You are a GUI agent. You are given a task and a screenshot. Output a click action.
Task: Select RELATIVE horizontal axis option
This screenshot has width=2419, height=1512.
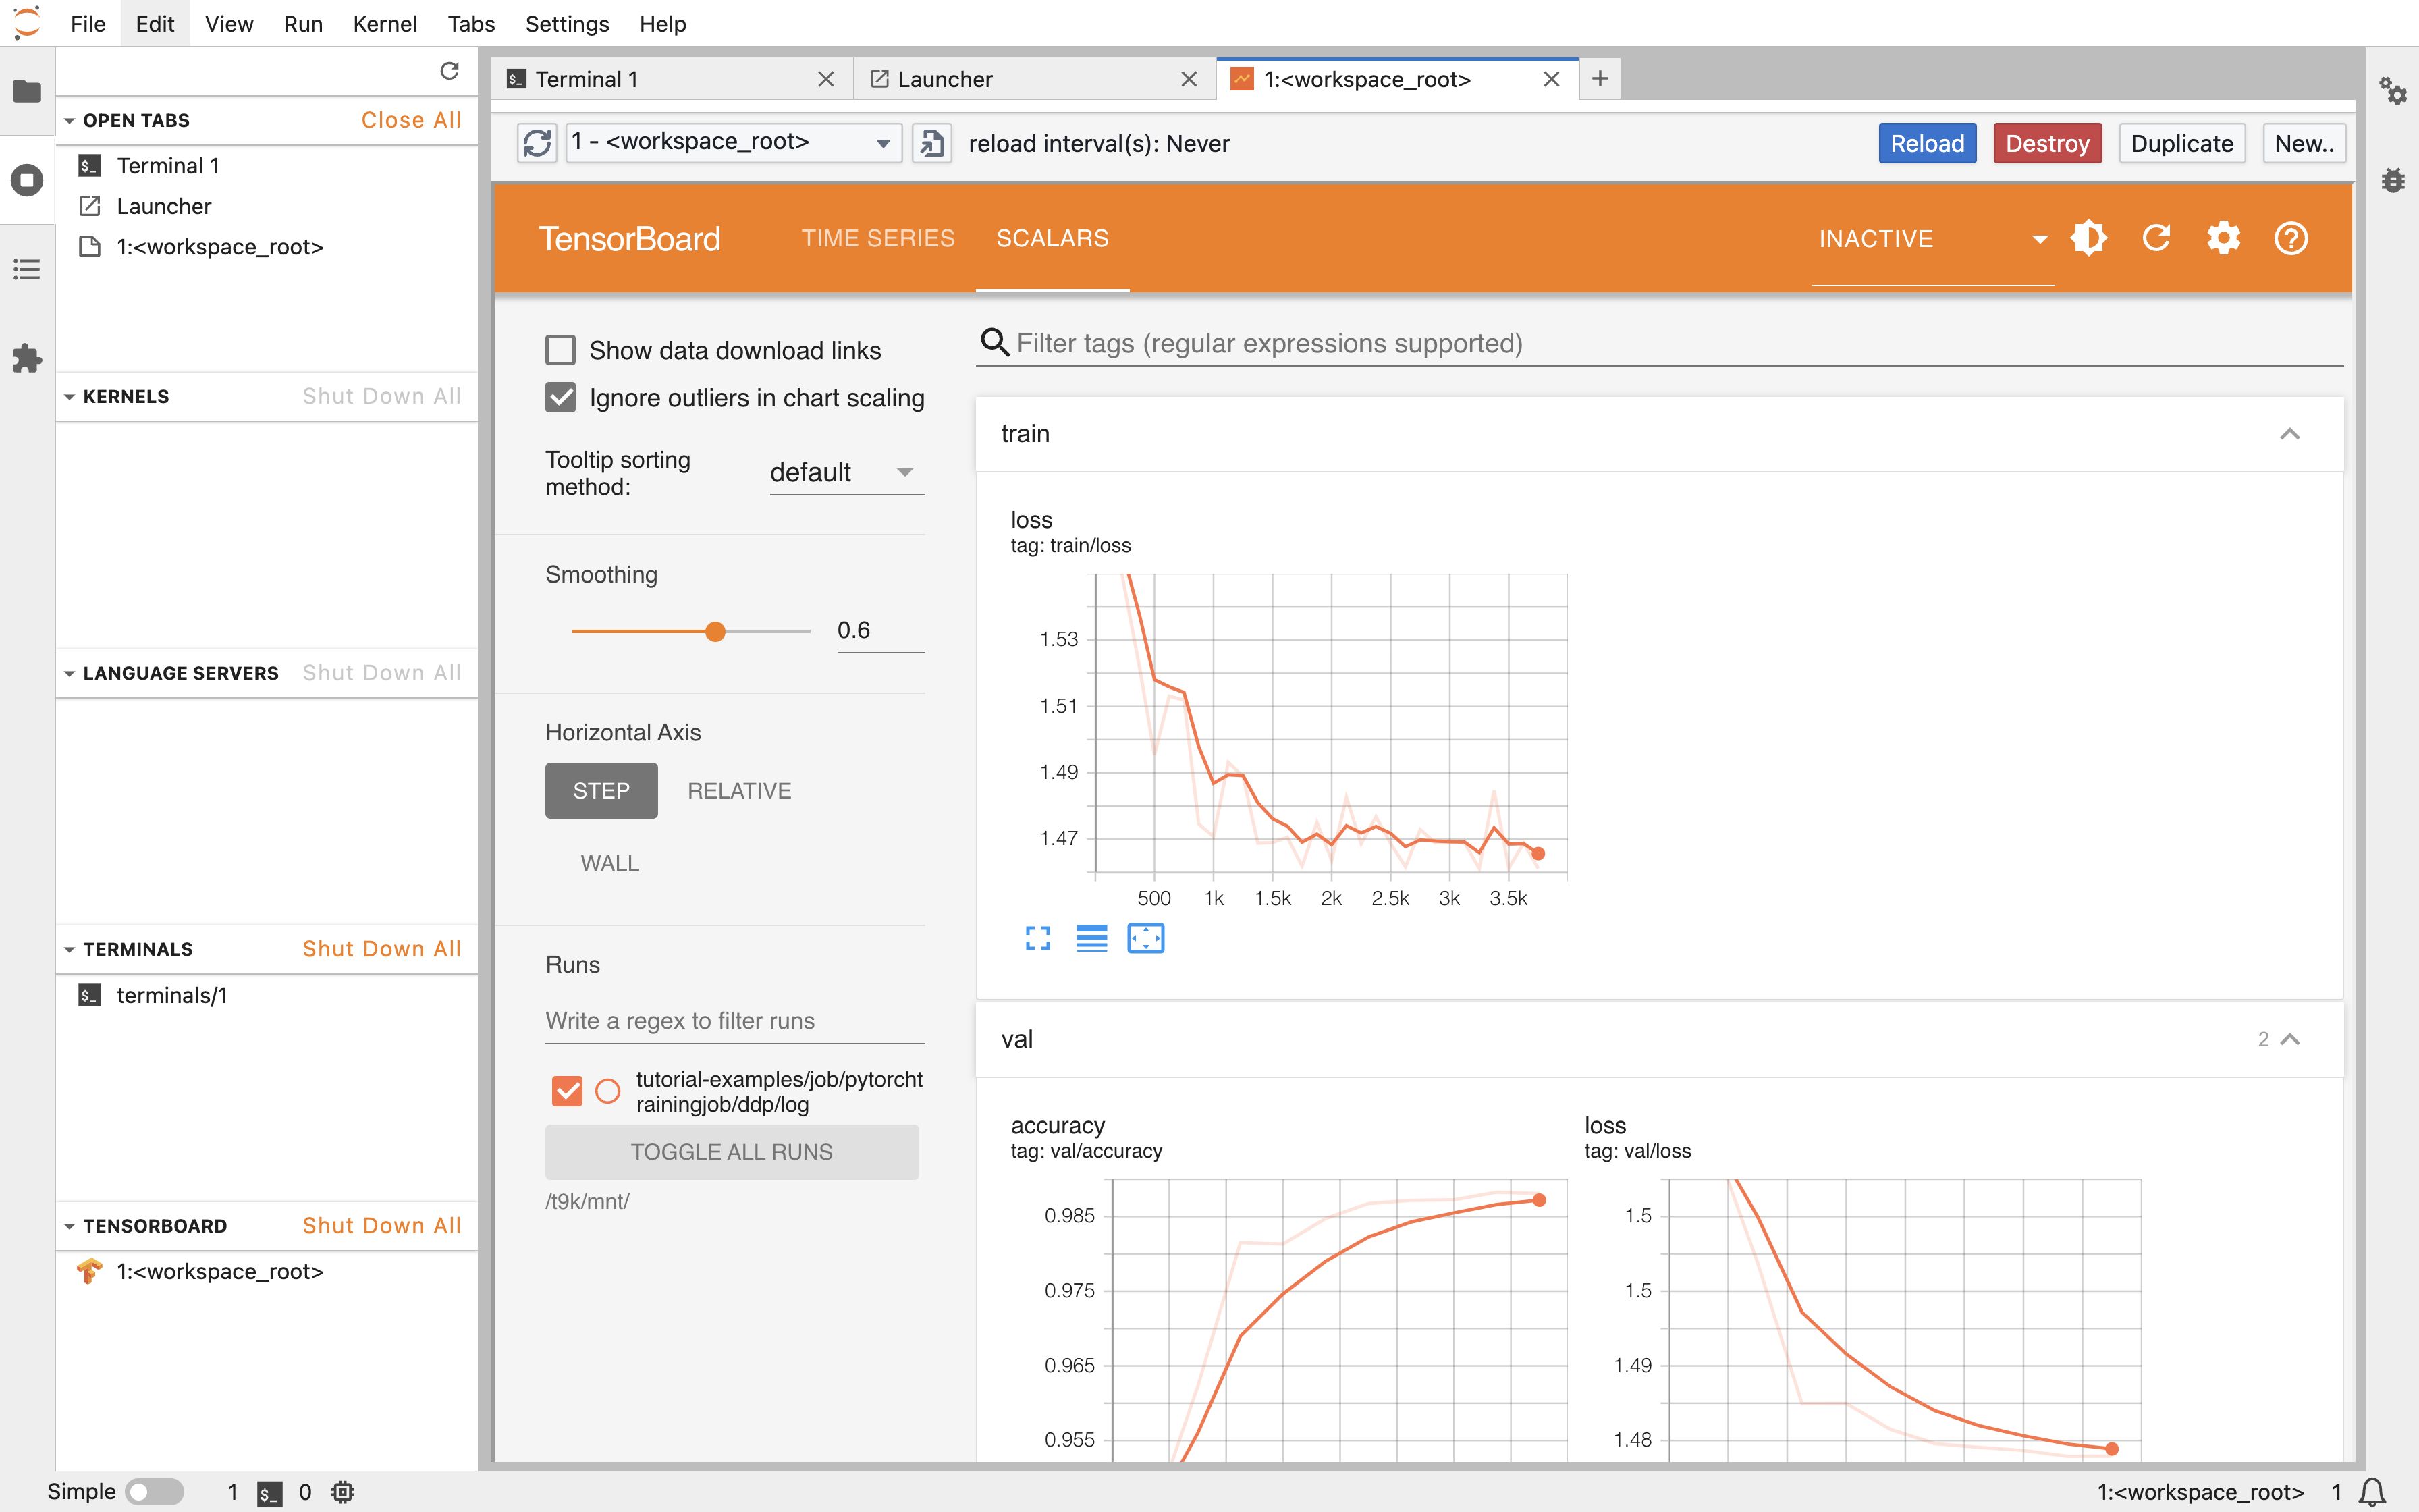pyautogui.click(x=738, y=790)
